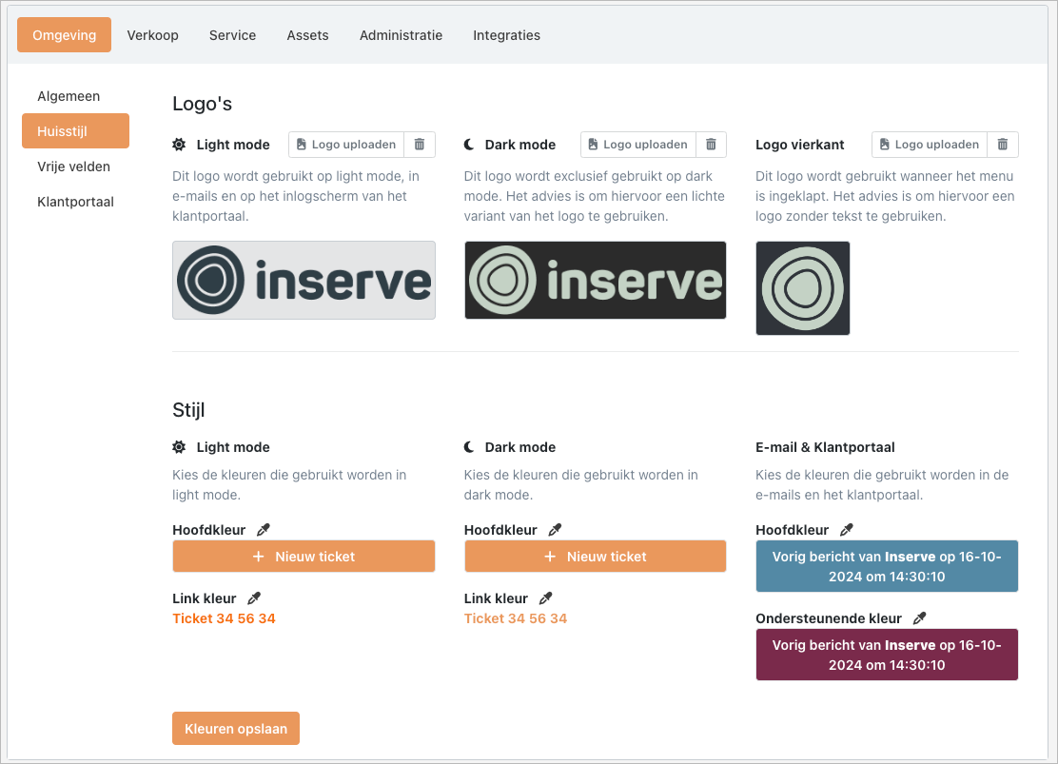Screen dimensions: 1058x764
Task: Click the Light mode Ticket 34 56 34 link
Action: [x=224, y=618]
